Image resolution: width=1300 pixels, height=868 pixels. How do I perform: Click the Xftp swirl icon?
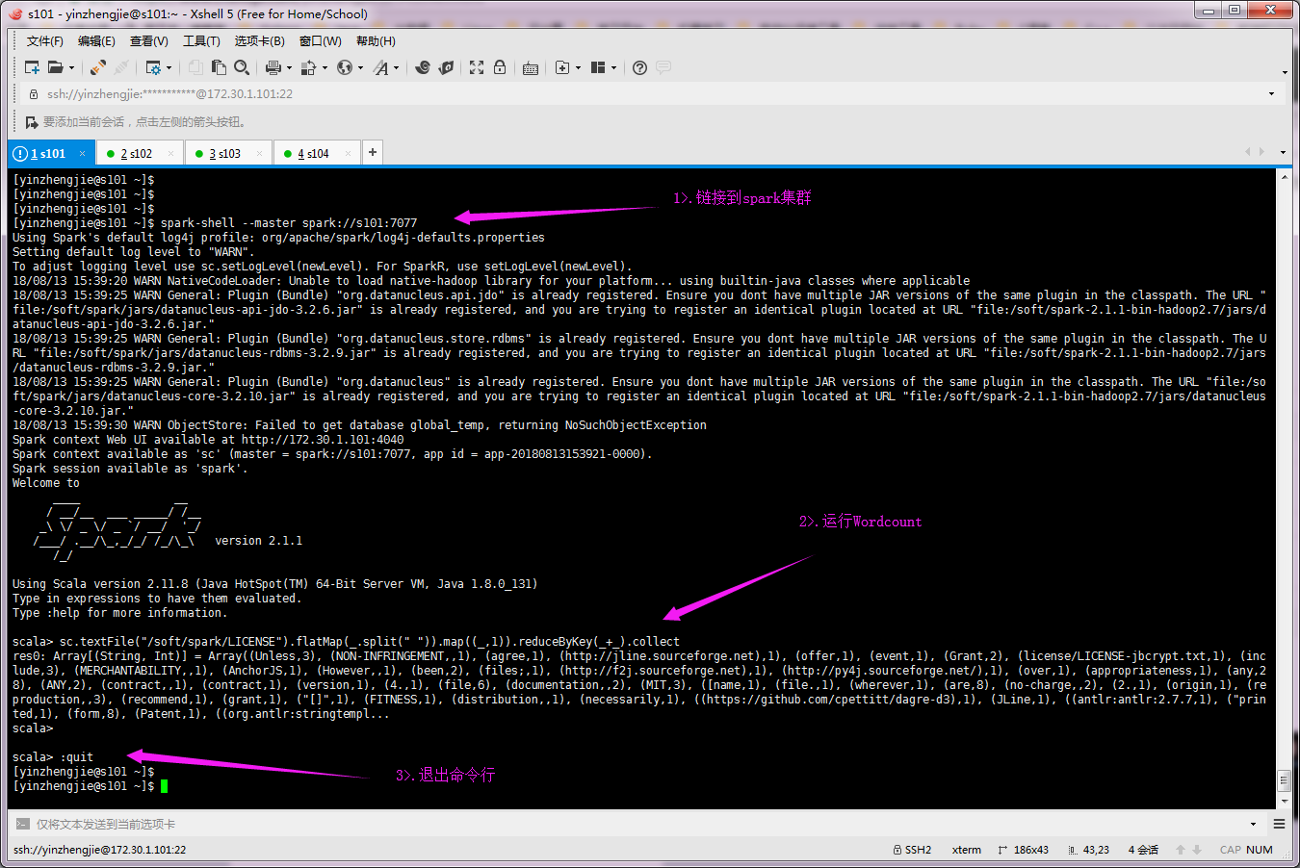423,67
